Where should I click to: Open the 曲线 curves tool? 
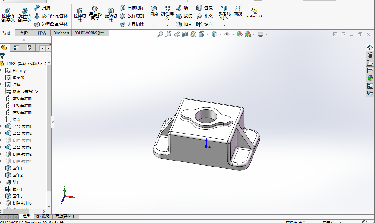coord(238,11)
